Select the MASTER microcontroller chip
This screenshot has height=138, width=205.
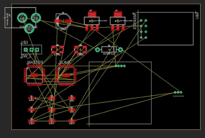point(34,75)
